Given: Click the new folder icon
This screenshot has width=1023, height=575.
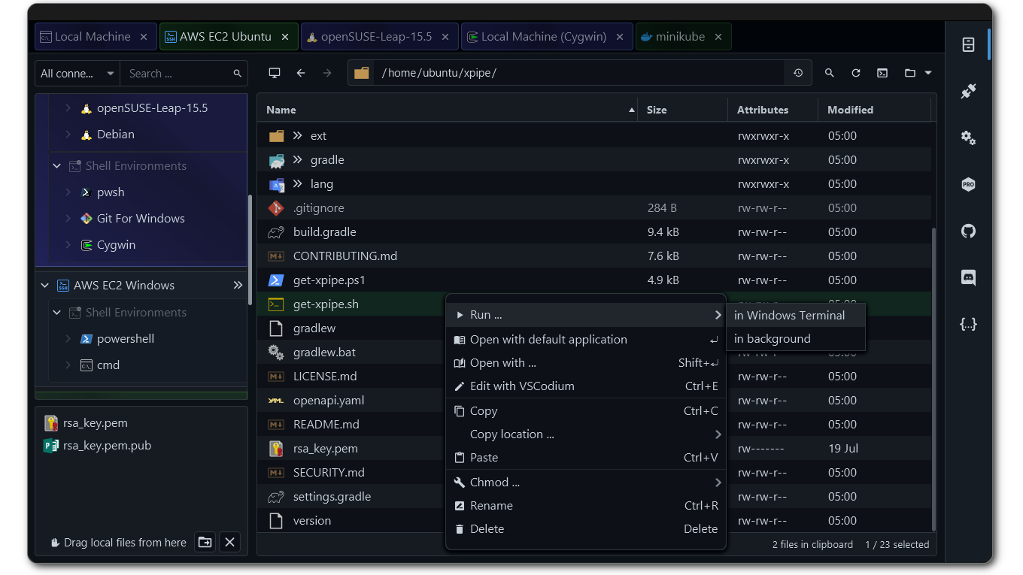Looking at the screenshot, I should 910,73.
